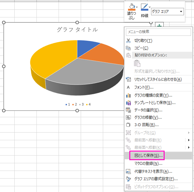Click the Select Data icon
The height and width of the screenshot is (192, 194).
coord(128,110)
